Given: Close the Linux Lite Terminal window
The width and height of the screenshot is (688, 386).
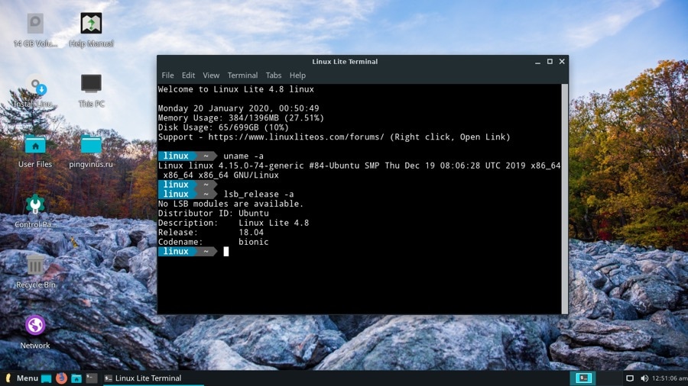Looking at the screenshot, I should tap(562, 62).
